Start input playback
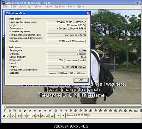 9,116
